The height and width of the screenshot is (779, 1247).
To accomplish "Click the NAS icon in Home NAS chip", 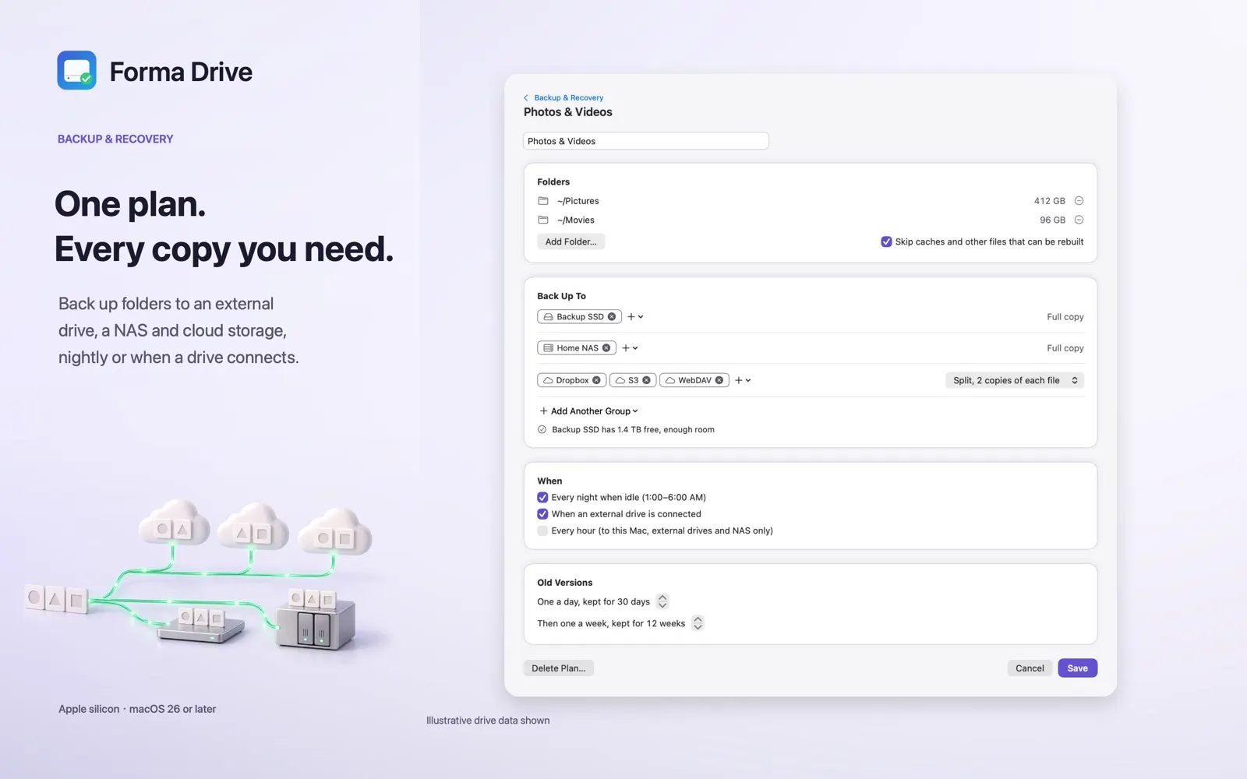I will [549, 348].
